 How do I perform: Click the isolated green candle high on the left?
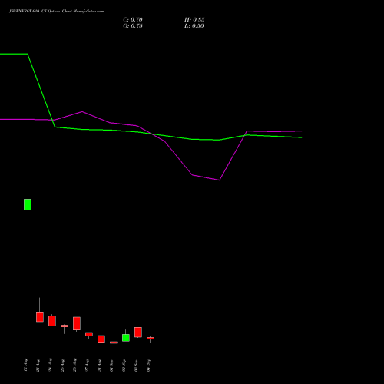point(28,205)
